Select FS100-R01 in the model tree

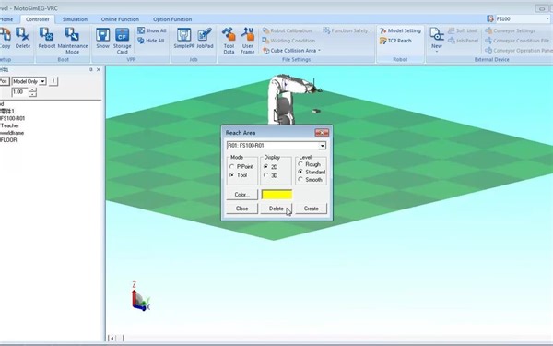pyautogui.click(x=12, y=118)
